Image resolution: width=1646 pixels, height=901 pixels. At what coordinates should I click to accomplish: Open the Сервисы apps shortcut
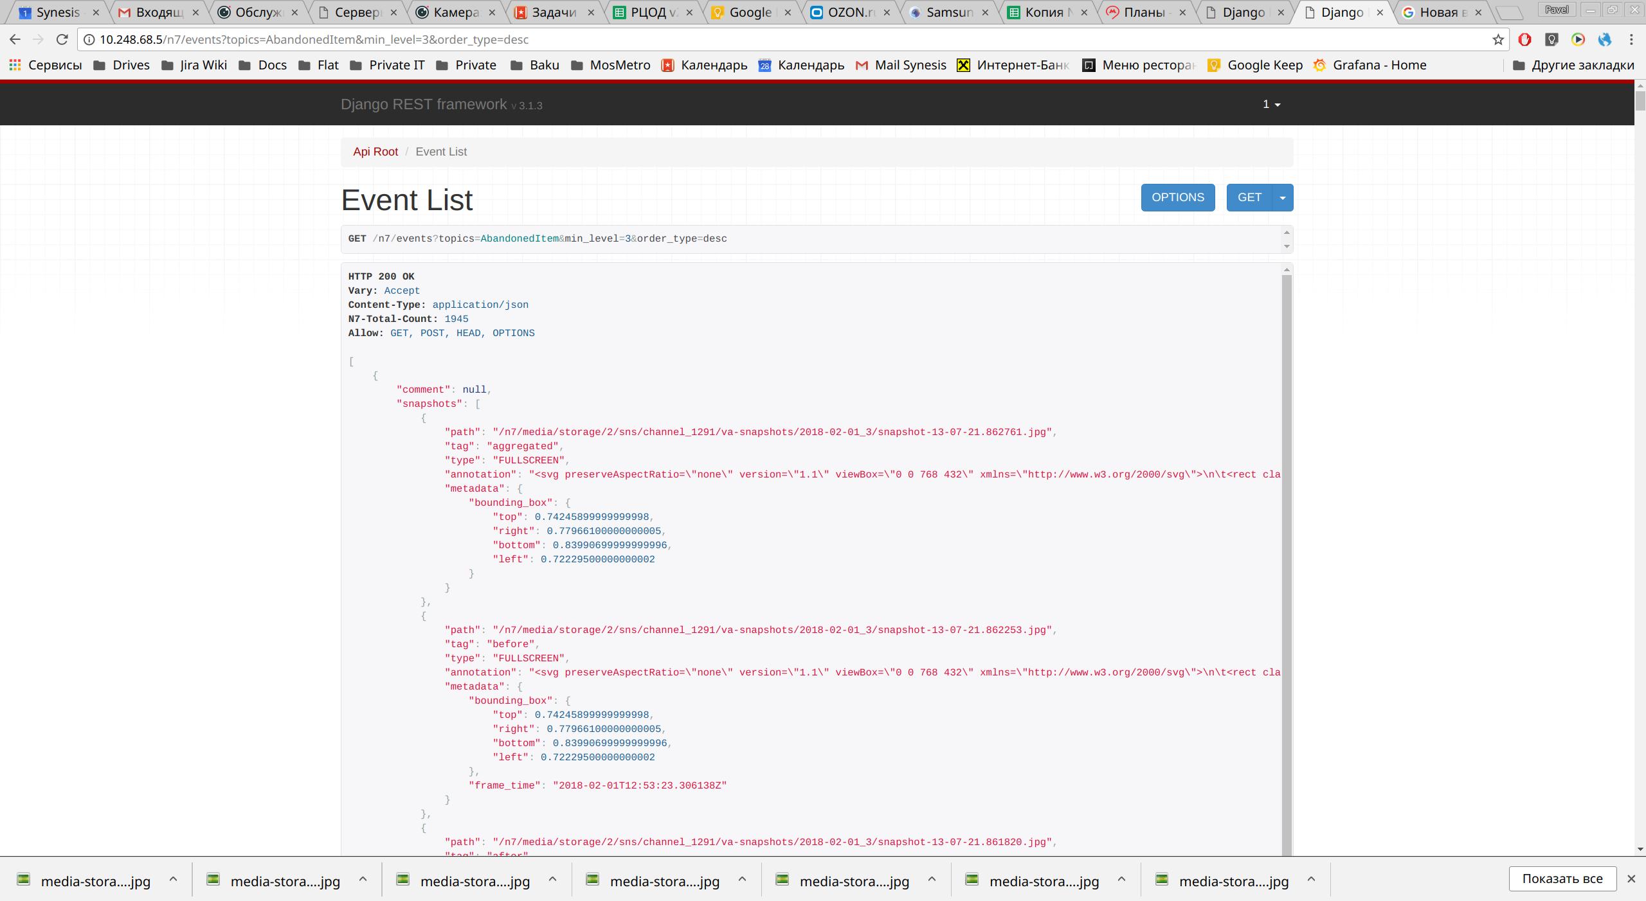pyautogui.click(x=46, y=65)
